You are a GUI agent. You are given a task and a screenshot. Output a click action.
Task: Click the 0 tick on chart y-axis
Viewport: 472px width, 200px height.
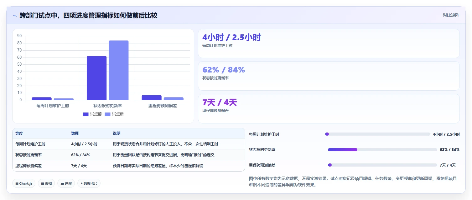point(21,100)
